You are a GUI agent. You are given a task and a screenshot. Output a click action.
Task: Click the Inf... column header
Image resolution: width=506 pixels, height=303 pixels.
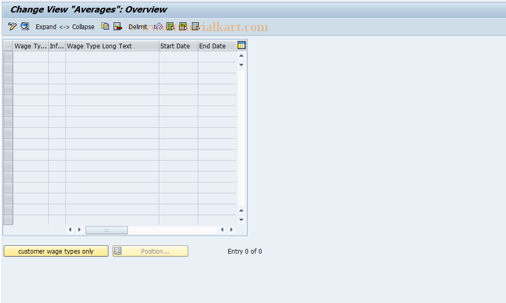pos(57,46)
